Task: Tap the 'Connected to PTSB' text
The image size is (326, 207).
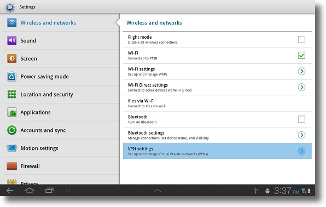Action: (142, 58)
